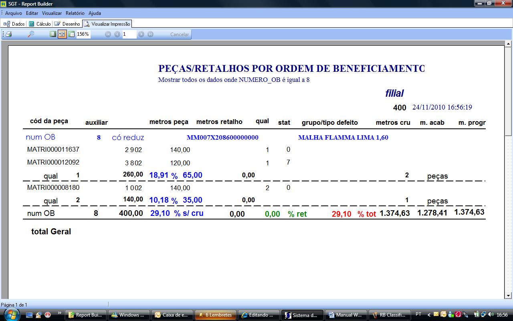The width and height of the screenshot is (513, 321).
Task: Go to the first page
Action: click(x=108, y=35)
